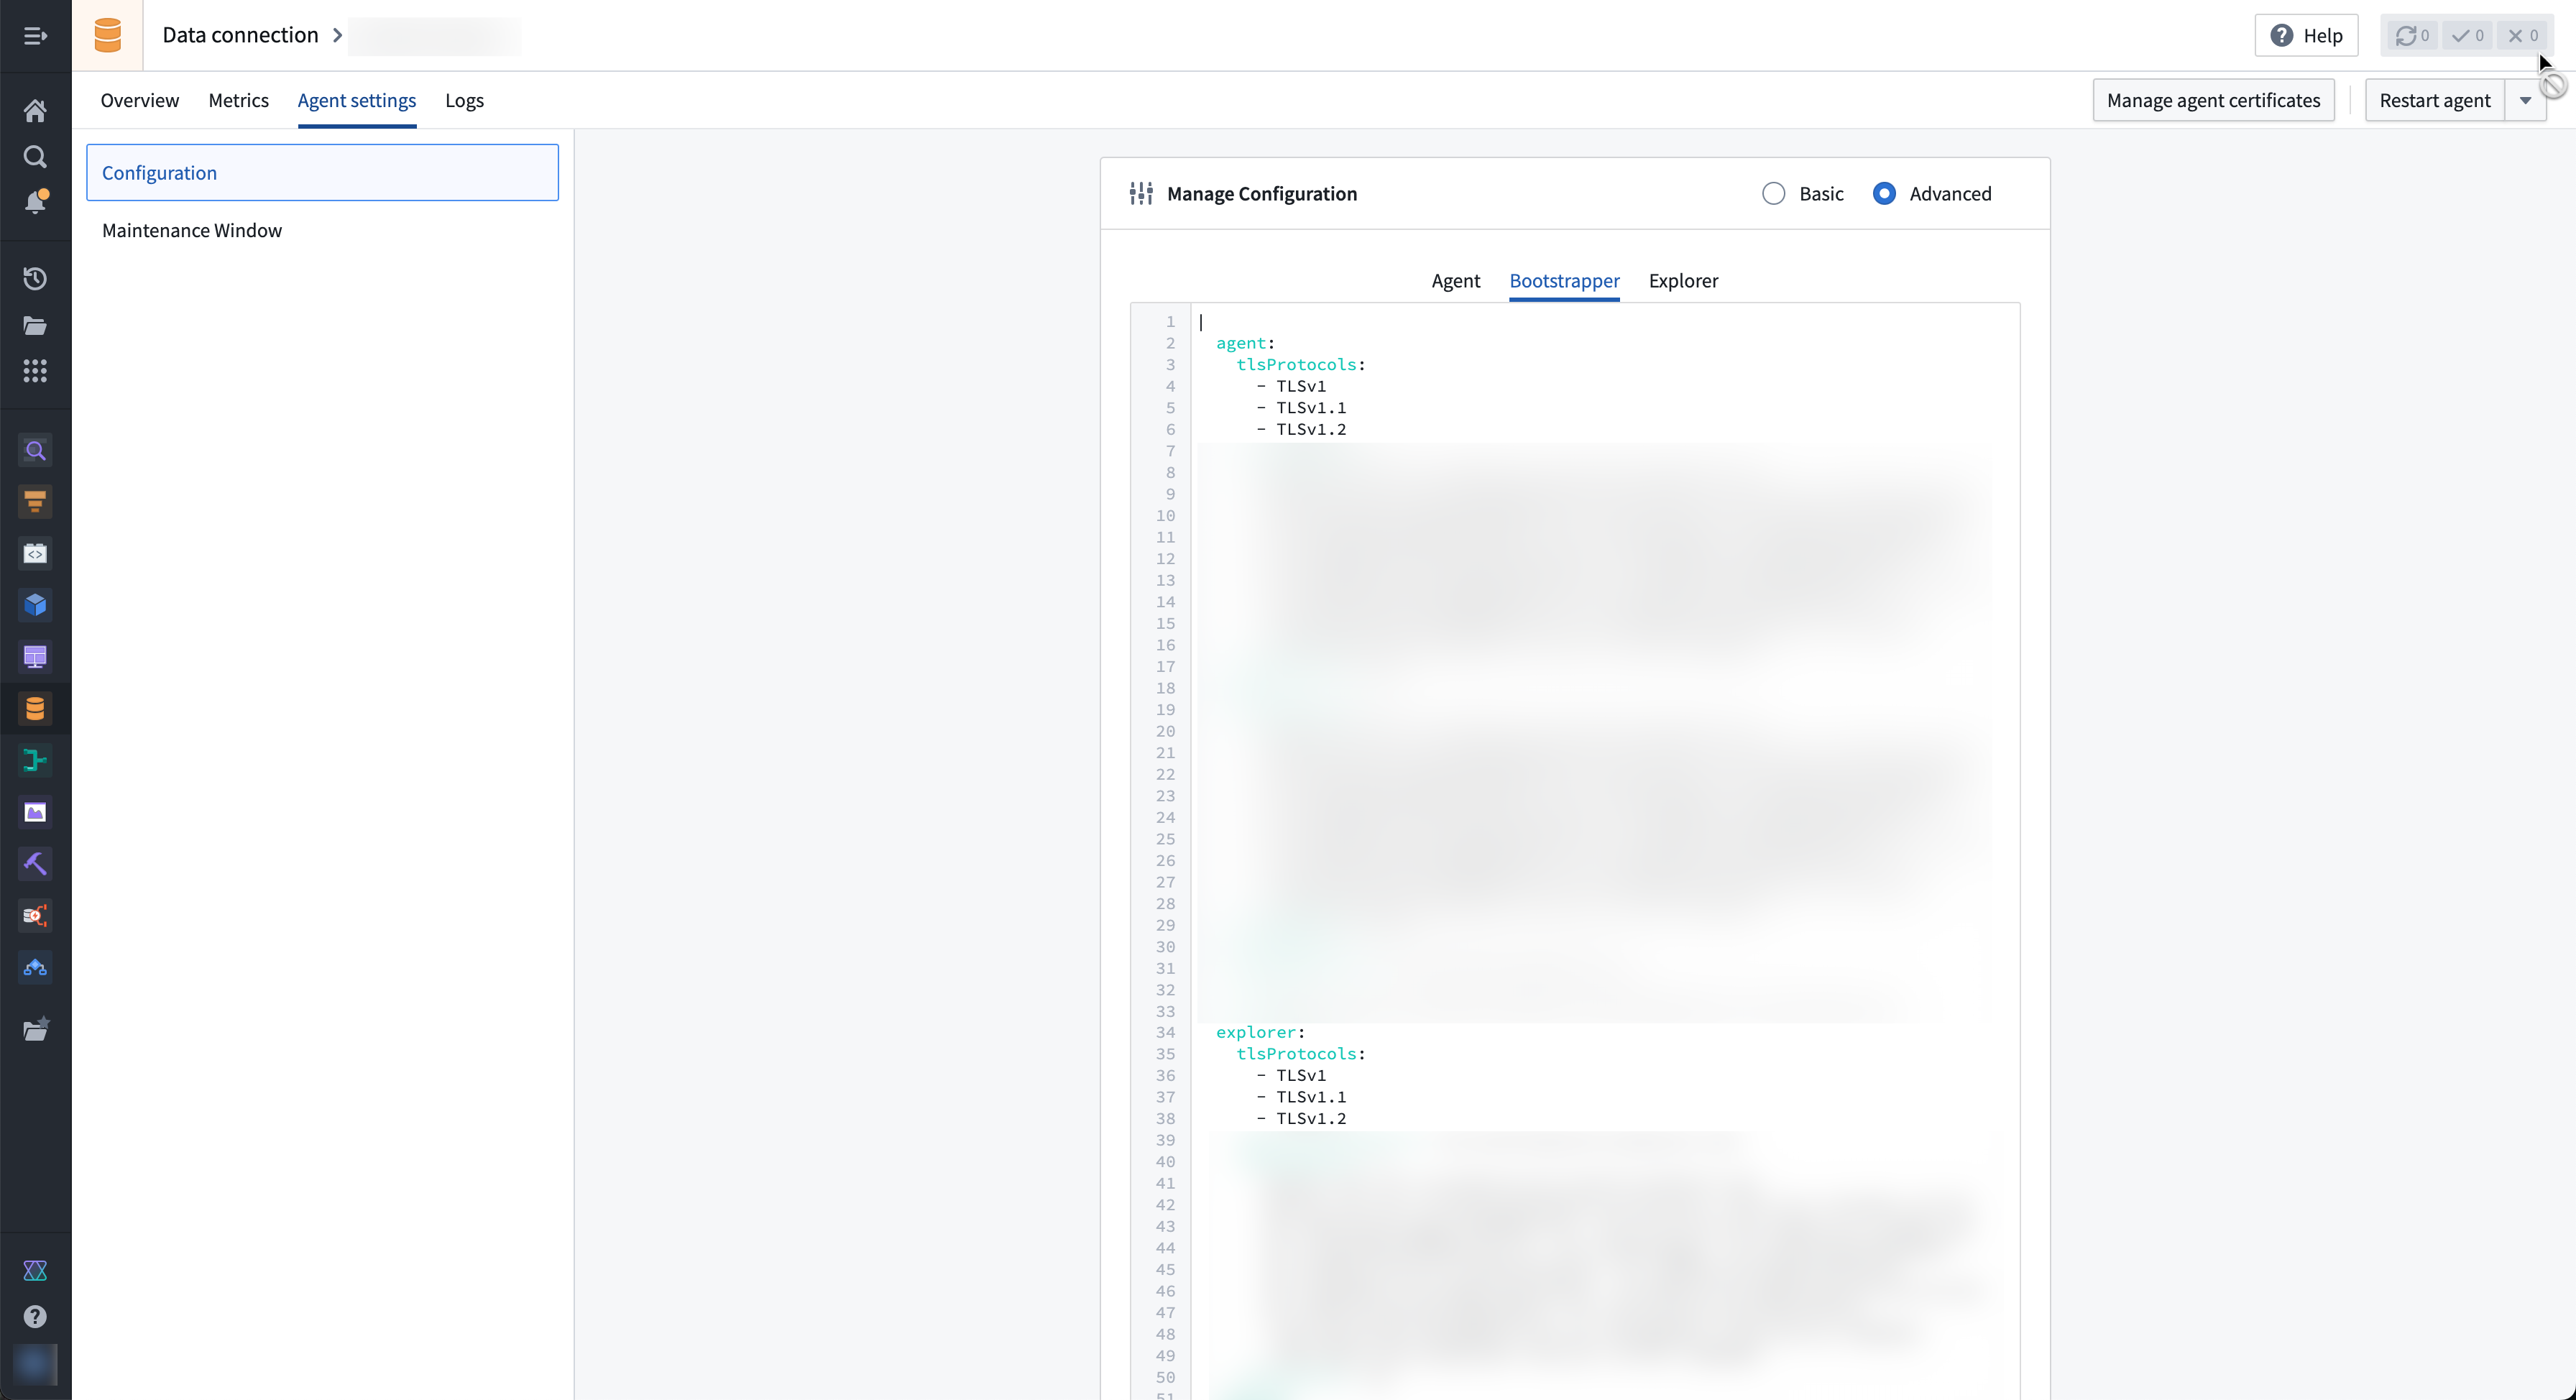The width and height of the screenshot is (2576, 1400).
Task: Select the Basic configuration radio button
Action: [x=1773, y=194]
